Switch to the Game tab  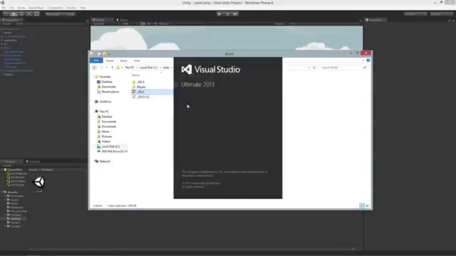[122, 20]
